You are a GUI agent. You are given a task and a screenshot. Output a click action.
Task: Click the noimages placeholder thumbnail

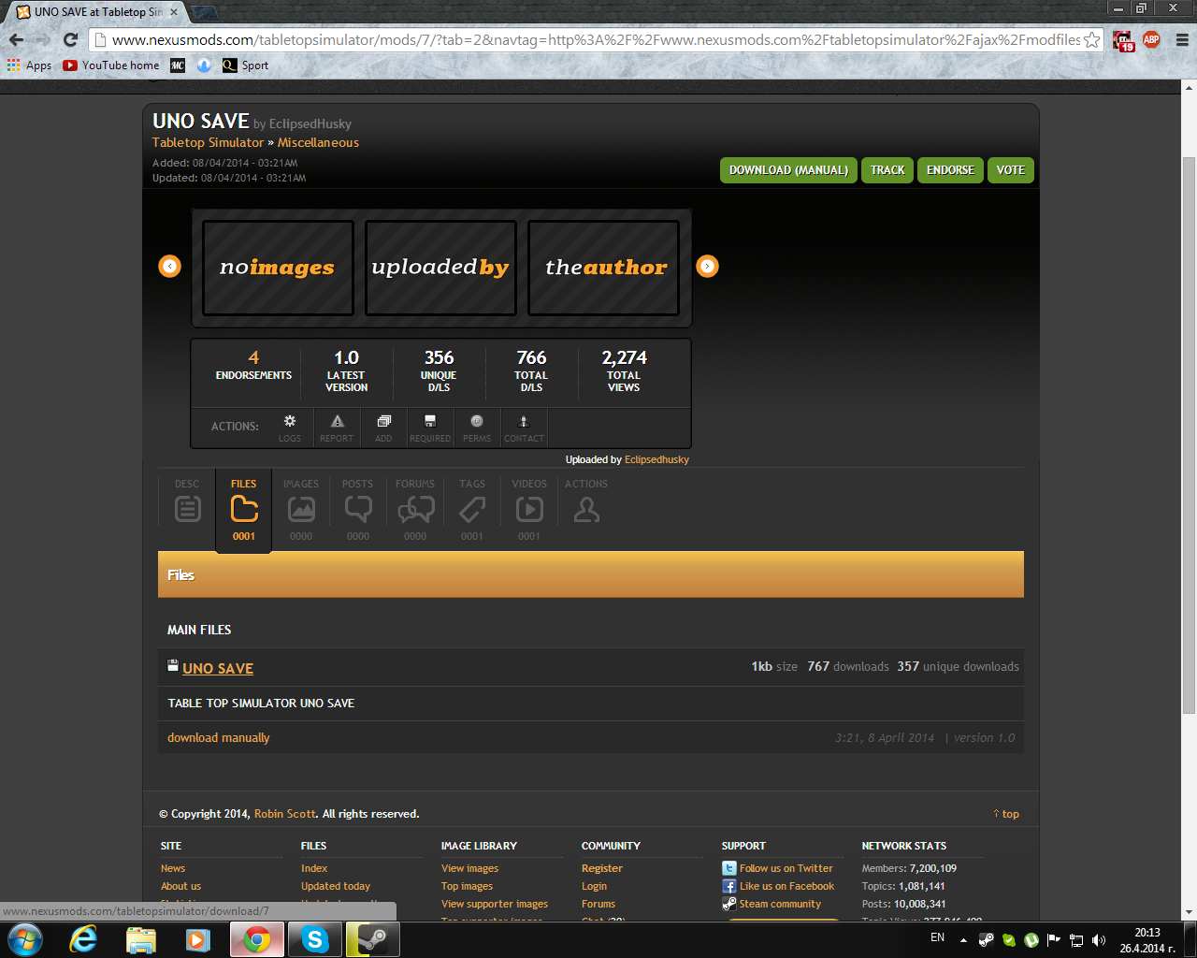pyautogui.click(x=278, y=268)
